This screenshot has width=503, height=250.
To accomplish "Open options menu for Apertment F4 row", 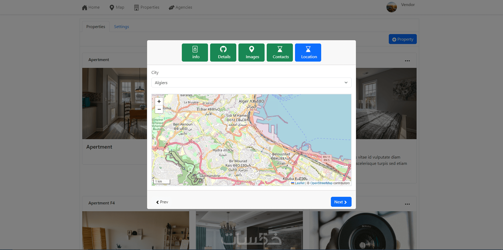I will tap(407, 204).
